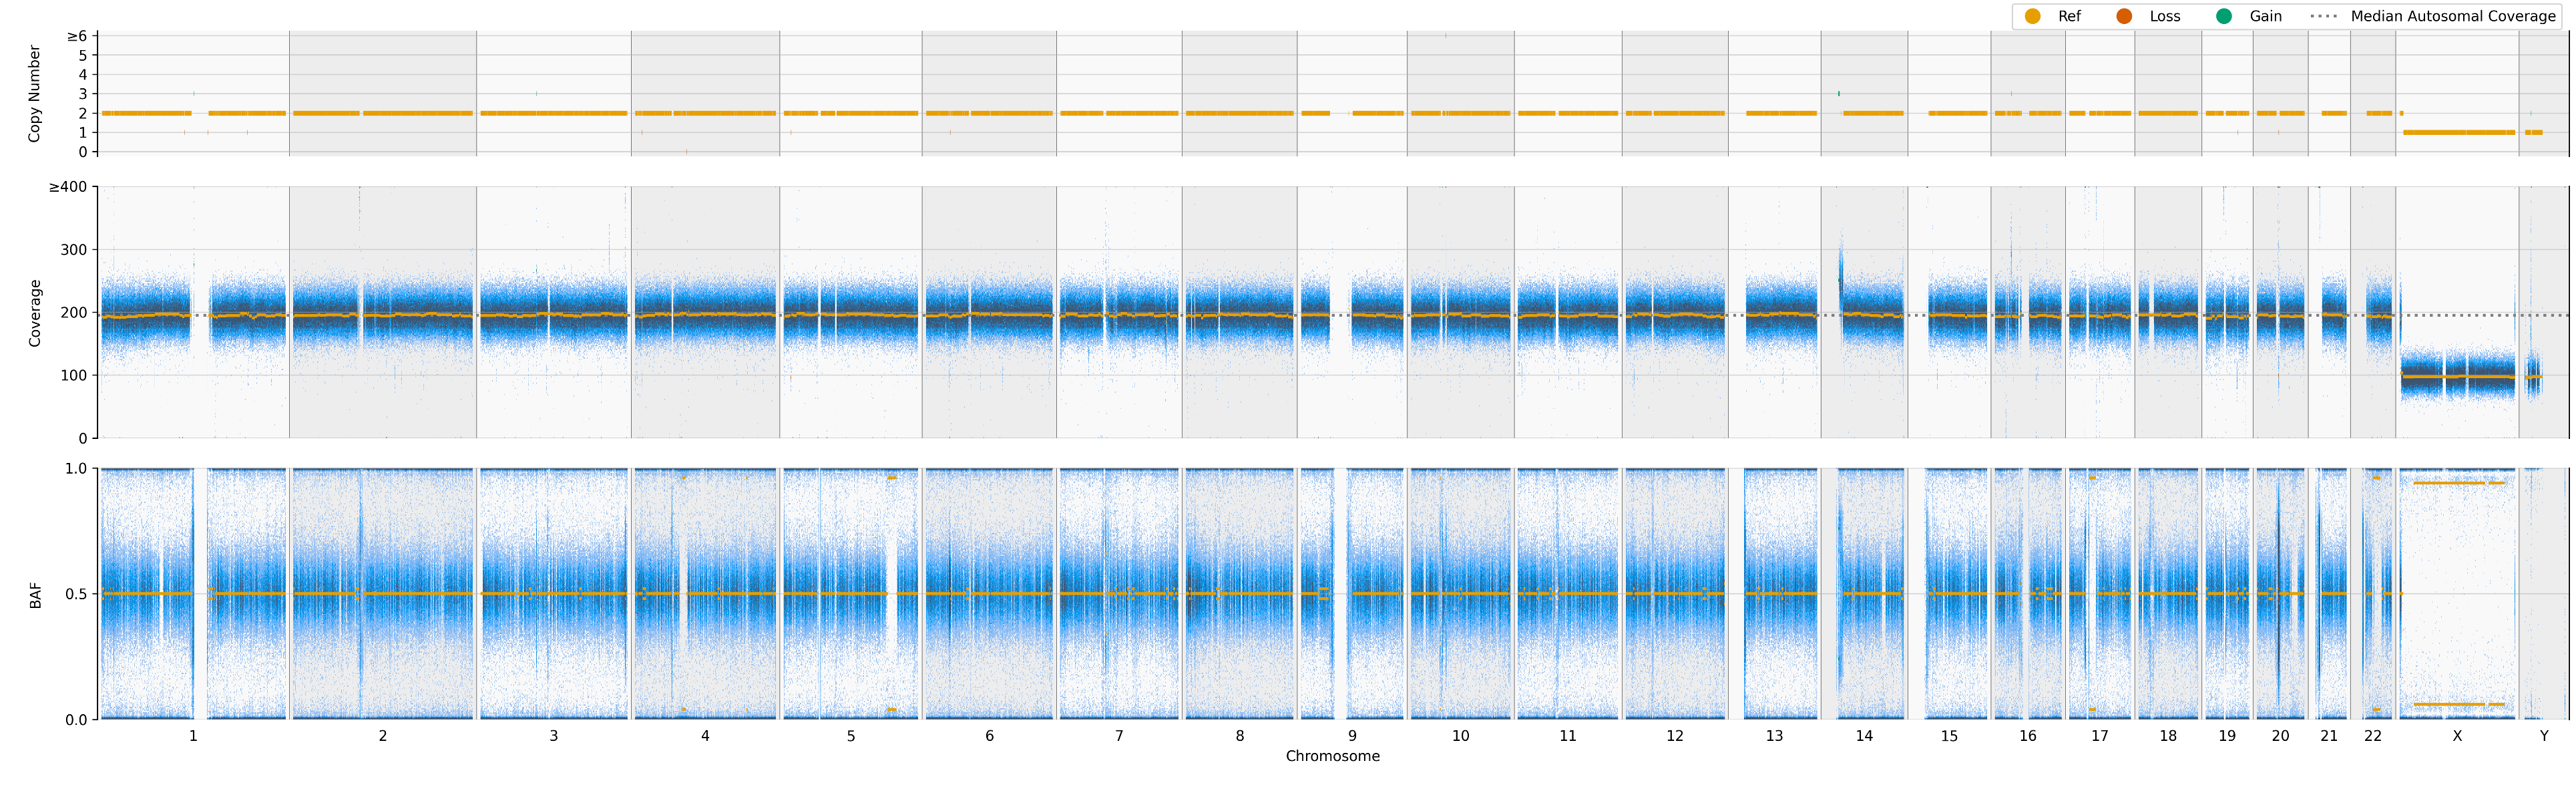Click the orange Ref legend marker

[x=2032, y=16]
